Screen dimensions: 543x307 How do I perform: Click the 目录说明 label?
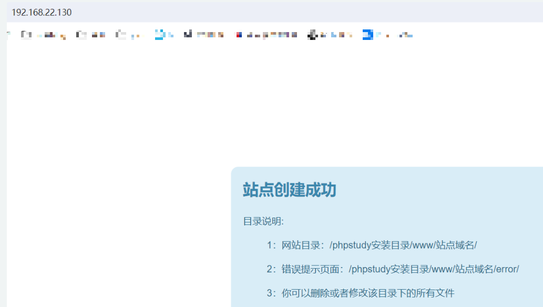pyautogui.click(x=263, y=221)
